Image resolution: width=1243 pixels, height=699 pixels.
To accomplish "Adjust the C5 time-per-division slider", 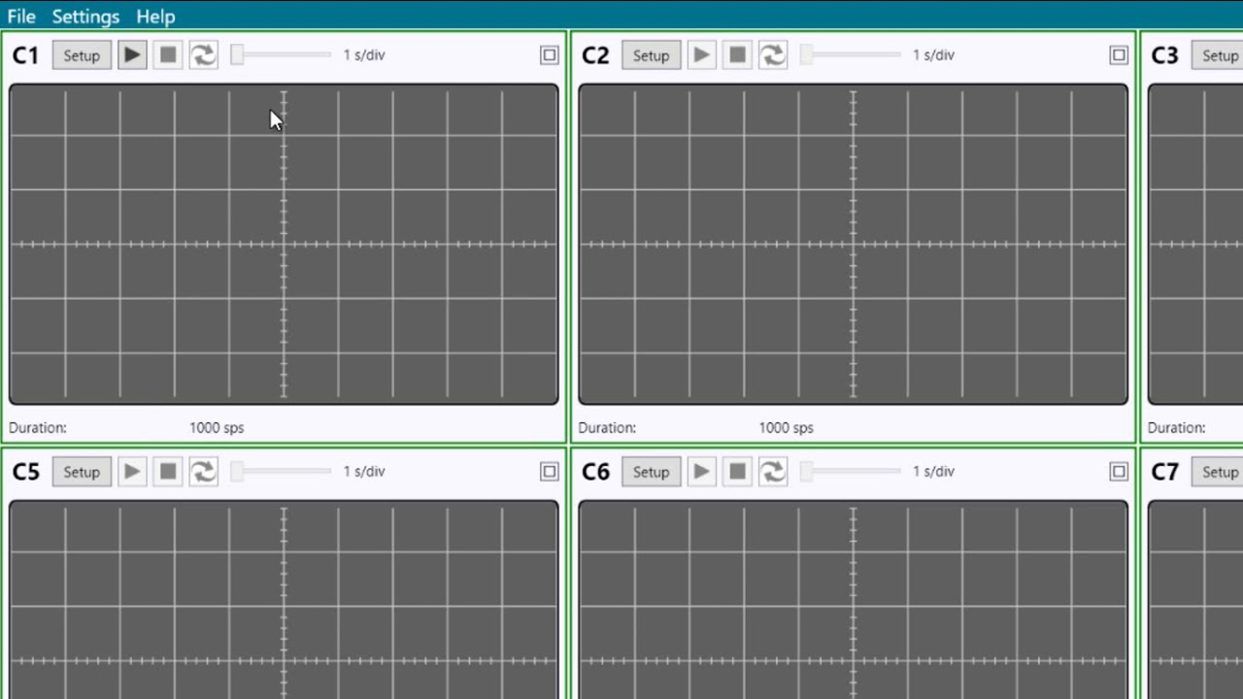I will [x=281, y=472].
